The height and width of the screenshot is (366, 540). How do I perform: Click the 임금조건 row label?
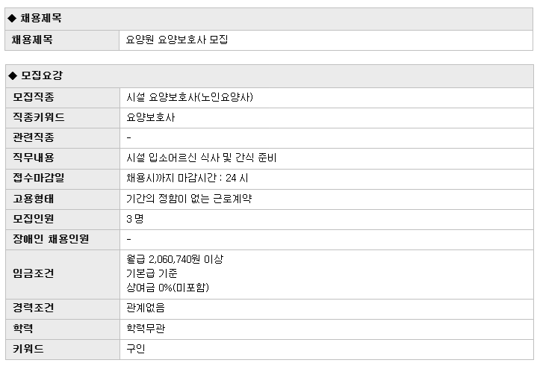point(34,273)
